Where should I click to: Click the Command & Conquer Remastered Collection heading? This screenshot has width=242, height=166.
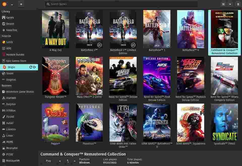(x=83, y=154)
